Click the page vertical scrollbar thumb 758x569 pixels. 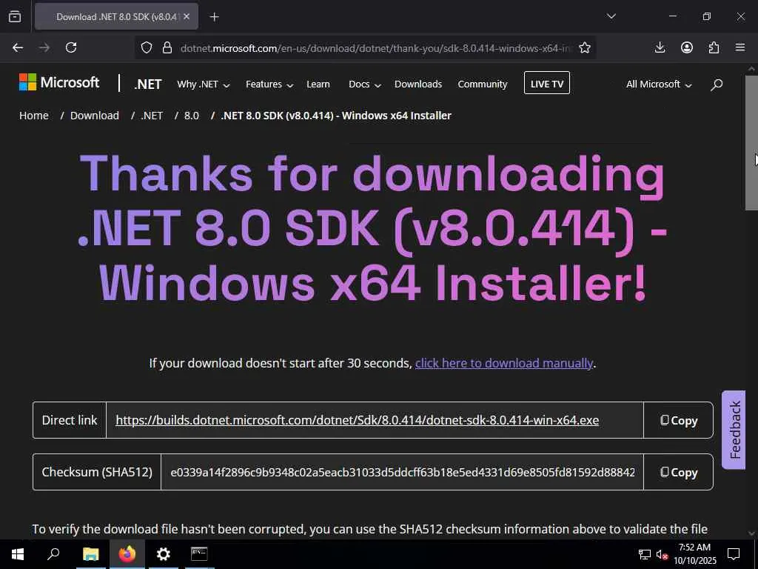point(752,143)
